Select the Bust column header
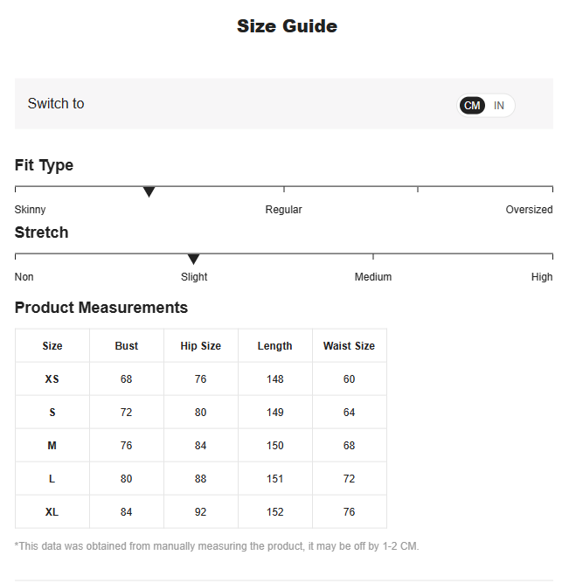The width and height of the screenshot is (569, 583). click(127, 346)
